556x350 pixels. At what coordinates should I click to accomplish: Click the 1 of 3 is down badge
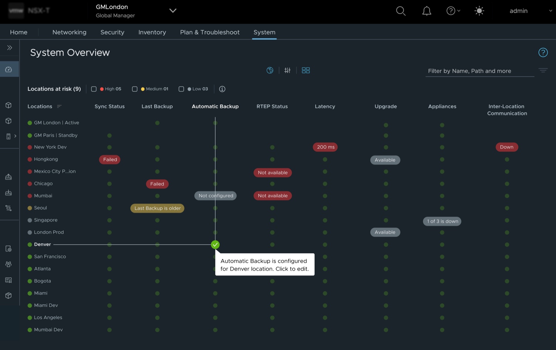tap(442, 221)
